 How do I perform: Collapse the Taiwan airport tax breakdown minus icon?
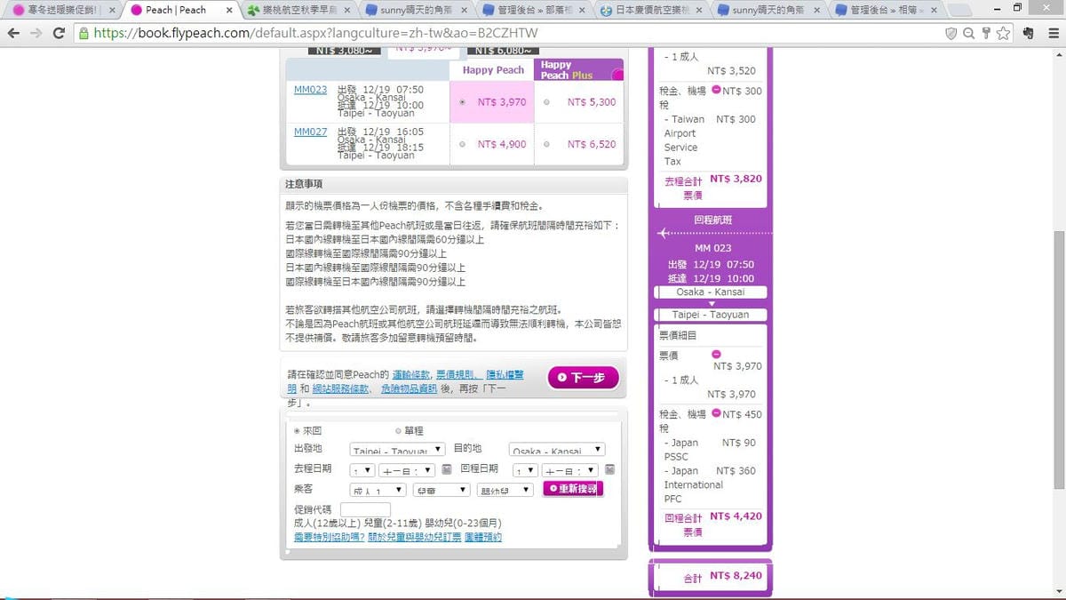click(716, 91)
